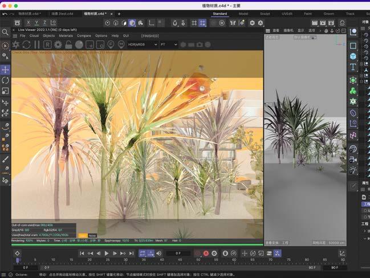Click the current frame input field

pos(178,253)
